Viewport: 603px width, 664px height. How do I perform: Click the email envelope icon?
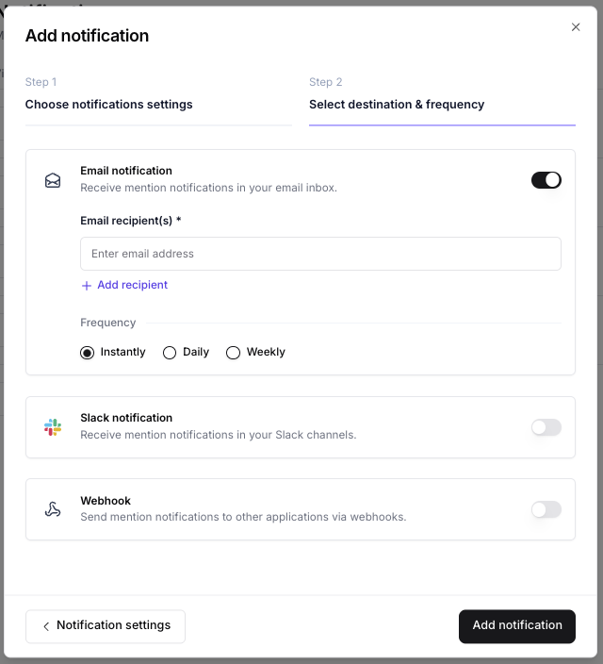(53, 180)
